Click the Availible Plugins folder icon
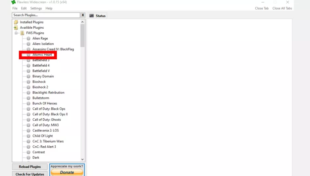Image resolution: width=310 pixels, height=176 pixels. pyautogui.click(x=16, y=28)
